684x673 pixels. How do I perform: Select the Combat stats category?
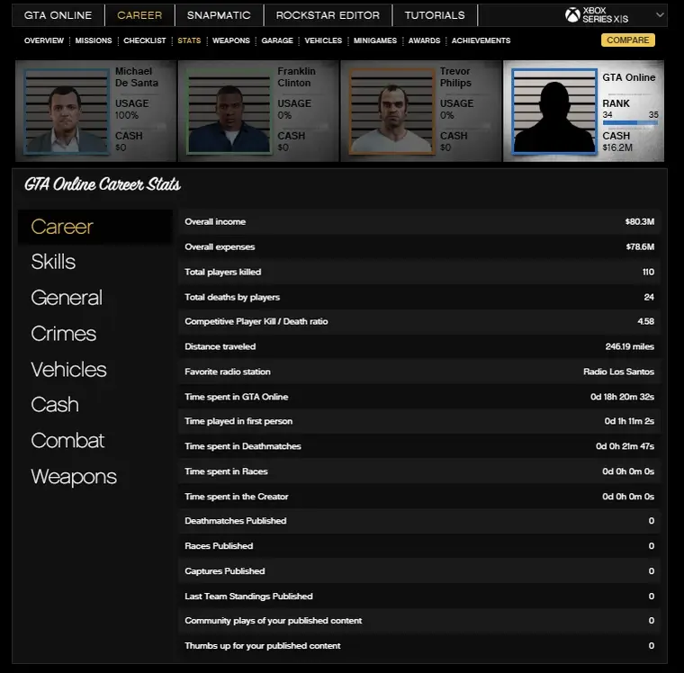click(x=67, y=441)
